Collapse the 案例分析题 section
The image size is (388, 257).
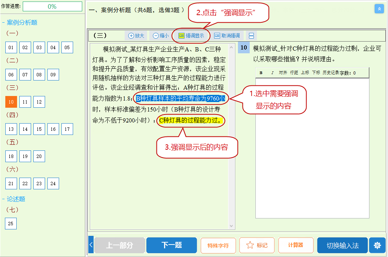(4, 23)
